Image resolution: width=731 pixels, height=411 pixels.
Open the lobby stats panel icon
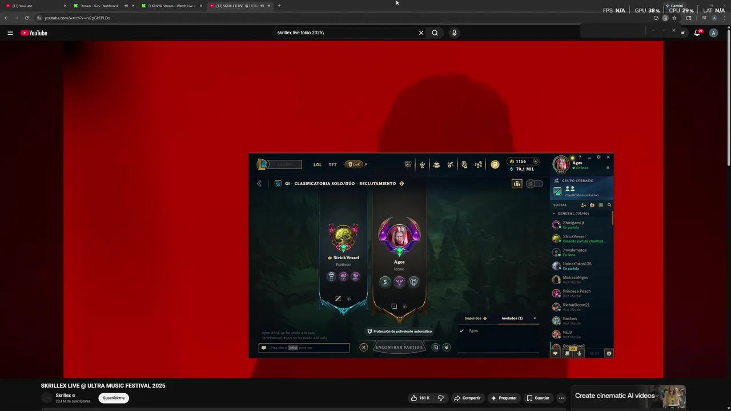click(x=517, y=183)
